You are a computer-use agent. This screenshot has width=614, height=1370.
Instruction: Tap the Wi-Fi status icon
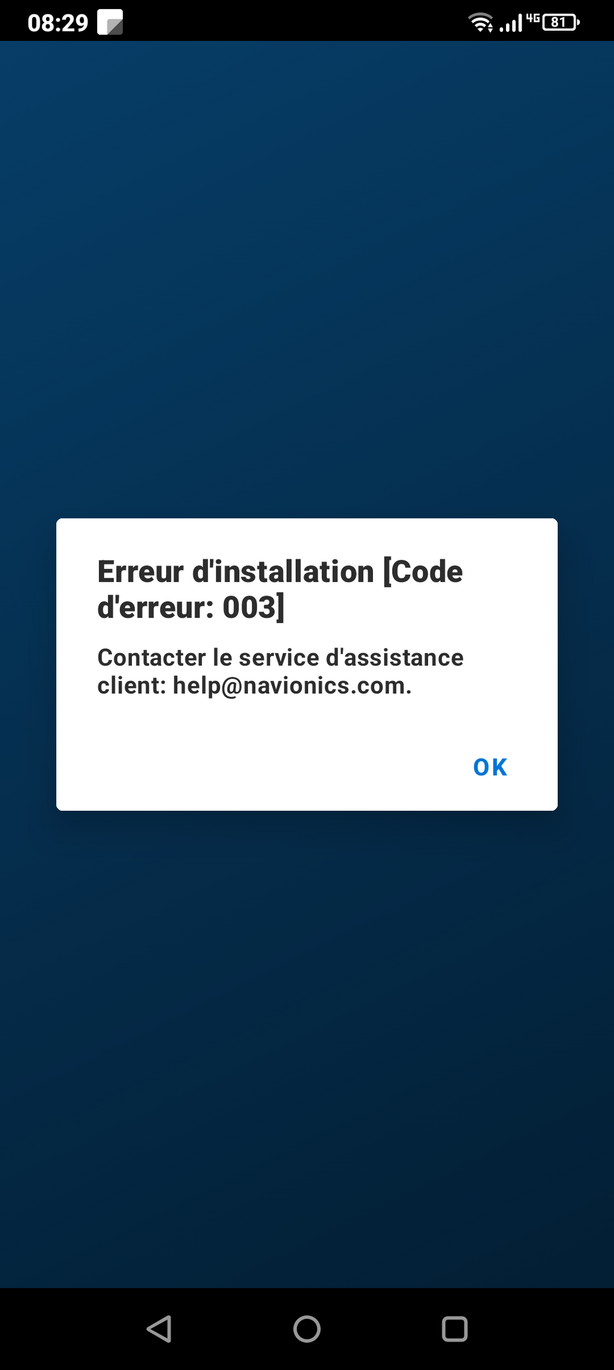(481, 23)
